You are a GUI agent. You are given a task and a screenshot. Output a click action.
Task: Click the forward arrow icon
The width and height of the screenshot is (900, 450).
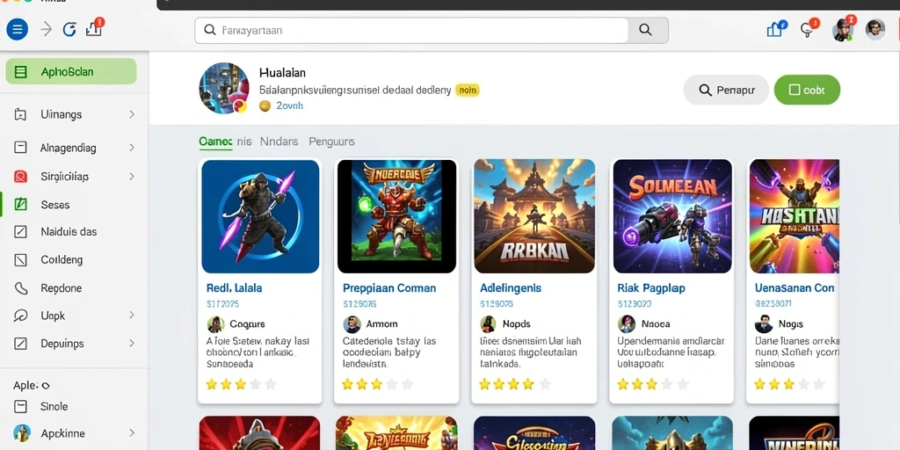(47, 29)
